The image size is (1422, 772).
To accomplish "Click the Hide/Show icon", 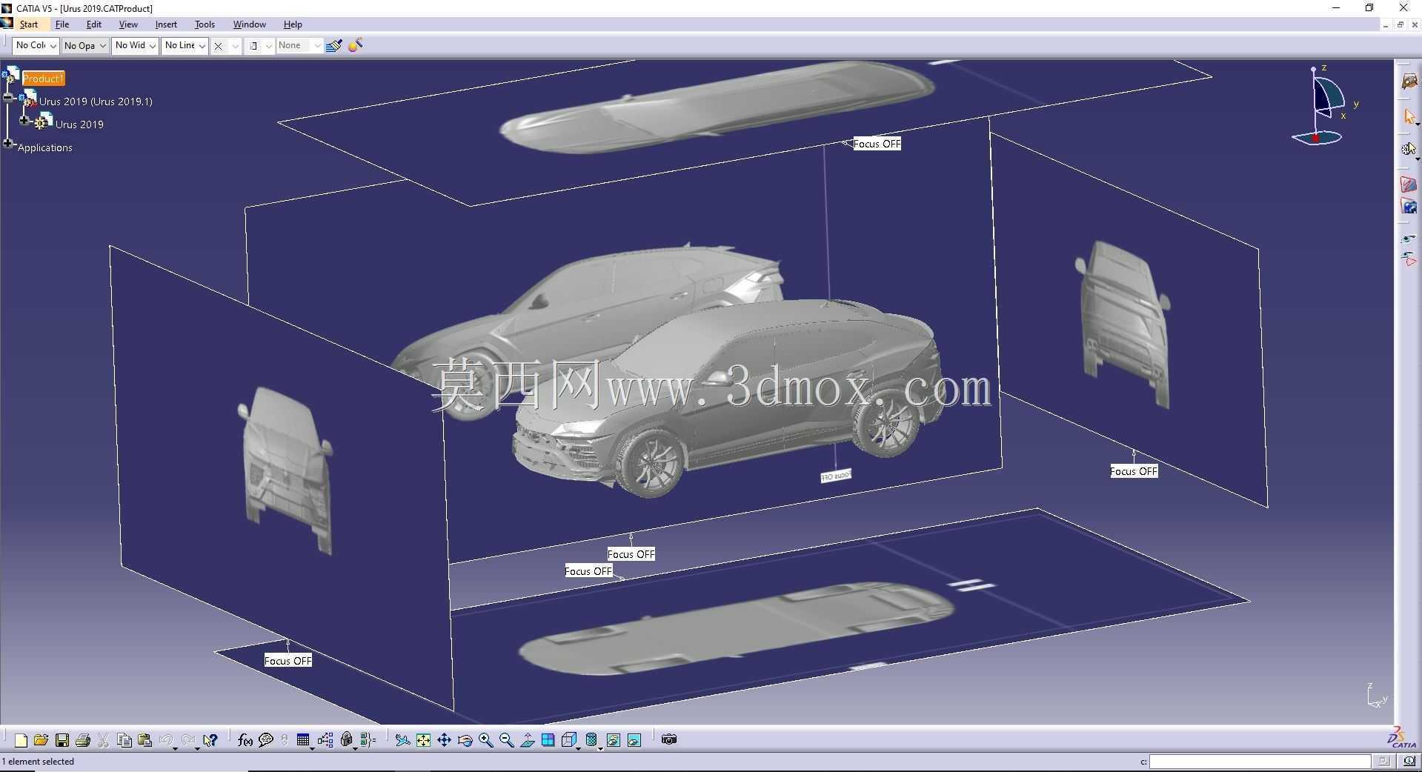I will click(x=614, y=739).
